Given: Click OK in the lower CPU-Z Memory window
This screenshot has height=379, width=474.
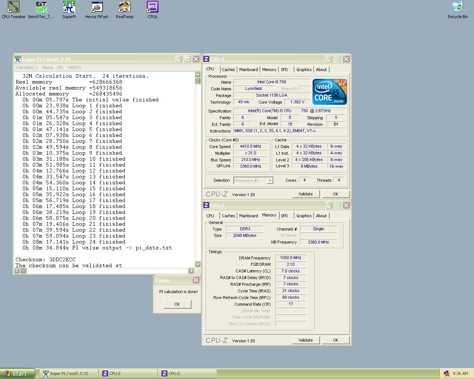Looking at the screenshot, I should pyautogui.click(x=336, y=340).
